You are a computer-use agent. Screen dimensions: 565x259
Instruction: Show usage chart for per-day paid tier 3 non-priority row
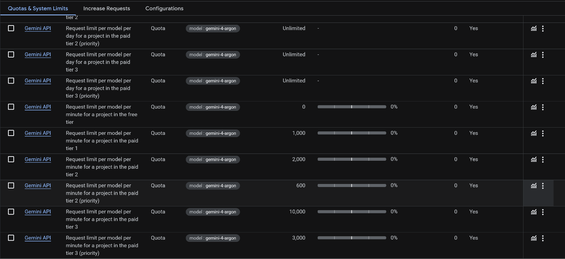pyautogui.click(x=534, y=55)
